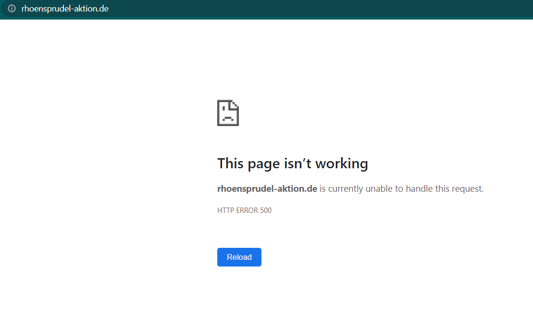This screenshot has height=325, width=533.
Task: Click the 'HTTP ERROR 500' text
Action: 245,210
